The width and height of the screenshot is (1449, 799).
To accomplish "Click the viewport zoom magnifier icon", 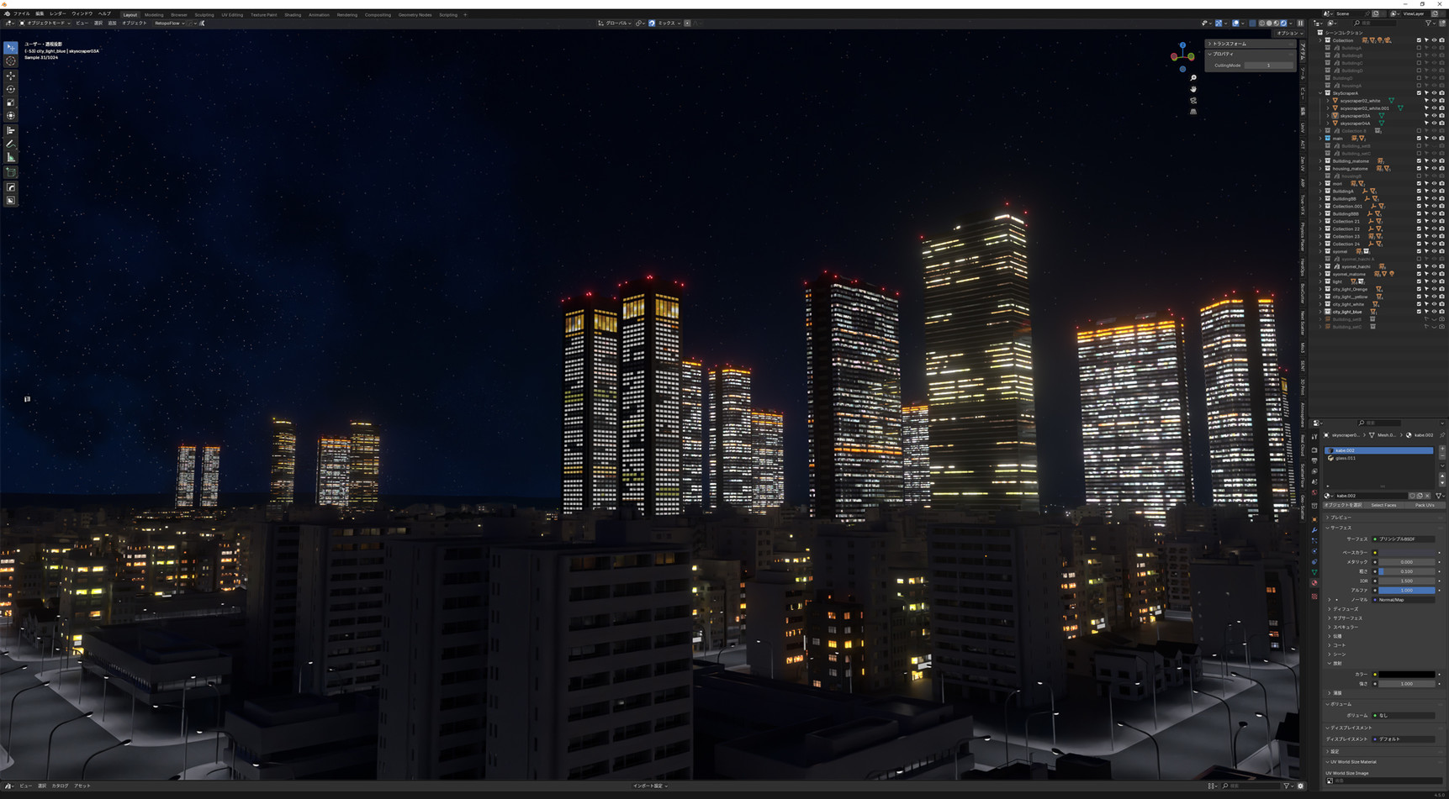I will coord(1193,78).
